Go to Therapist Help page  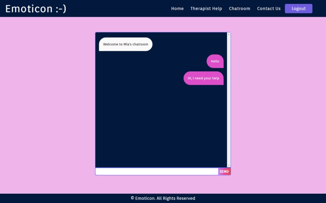coord(206,8)
